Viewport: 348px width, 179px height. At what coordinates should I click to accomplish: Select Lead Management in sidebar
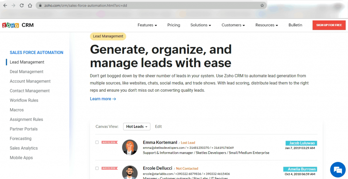(x=27, y=62)
